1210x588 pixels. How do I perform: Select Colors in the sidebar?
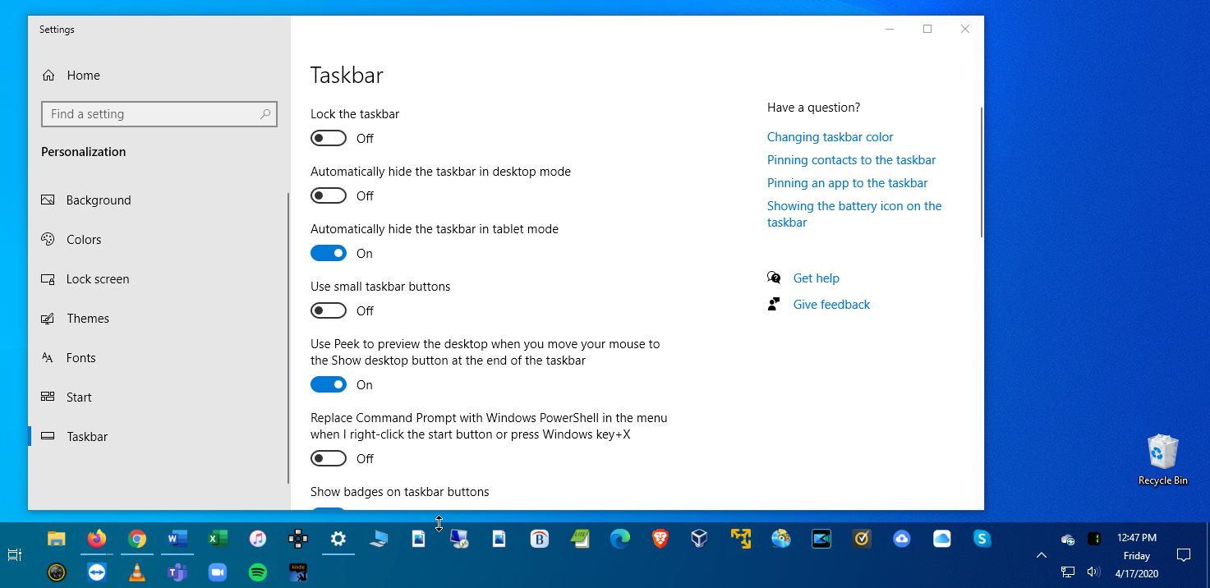[x=158, y=239]
